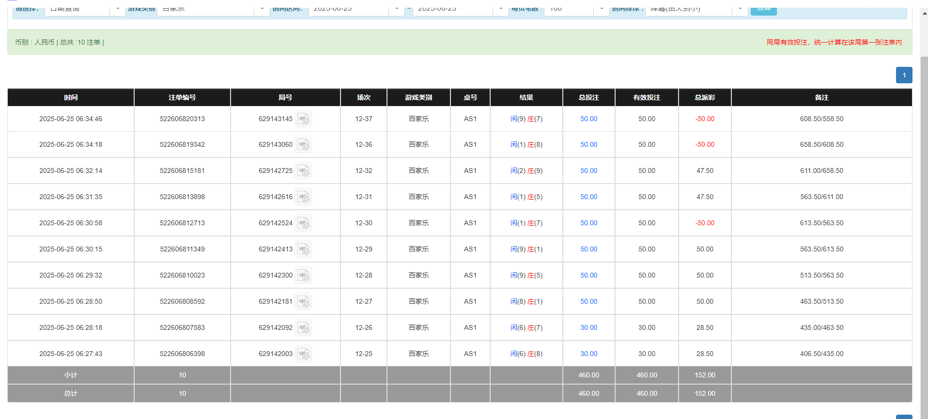The width and height of the screenshot is (928, 419).
Task: Open the per-page count dropdown
Action: click(x=602, y=9)
